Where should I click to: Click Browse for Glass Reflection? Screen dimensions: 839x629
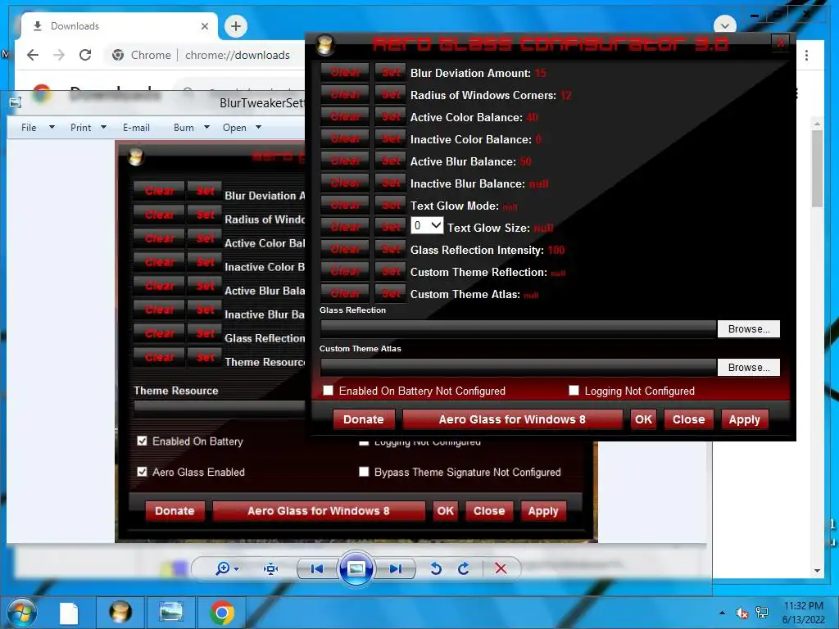coord(749,329)
